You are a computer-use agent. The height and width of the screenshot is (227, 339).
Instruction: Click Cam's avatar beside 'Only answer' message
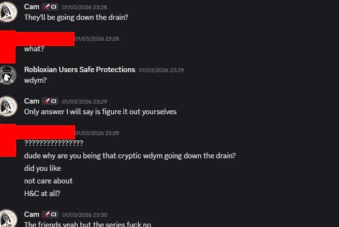click(x=8, y=106)
